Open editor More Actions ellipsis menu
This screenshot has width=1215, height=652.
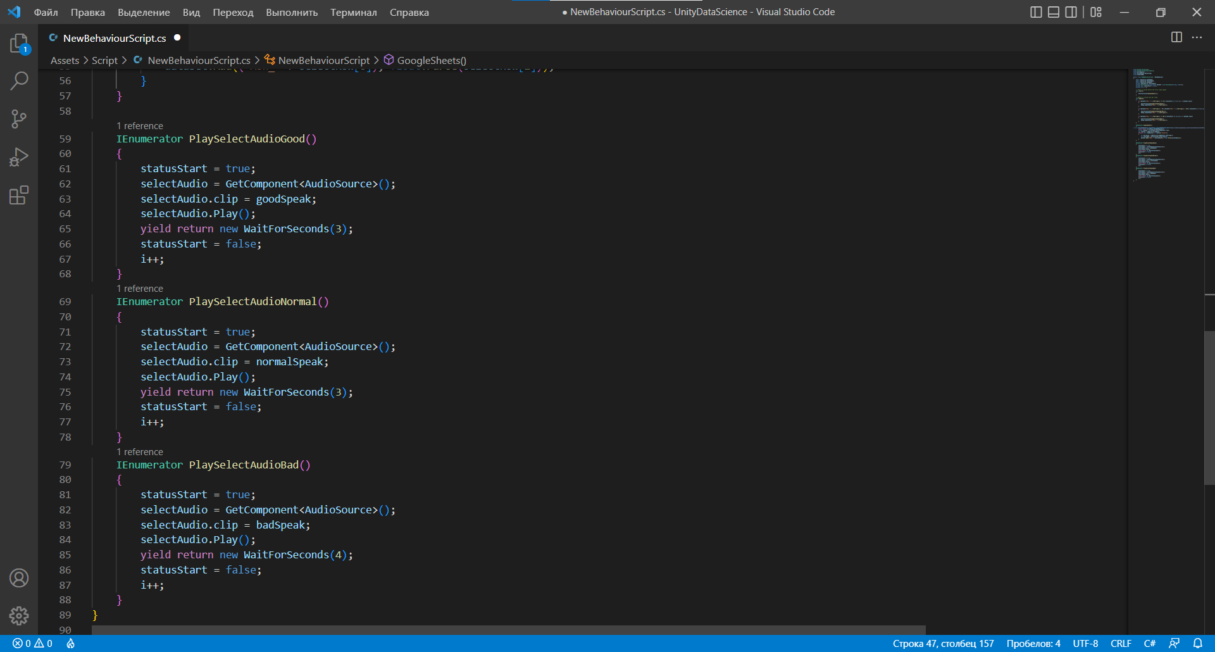pos(1197,37)
